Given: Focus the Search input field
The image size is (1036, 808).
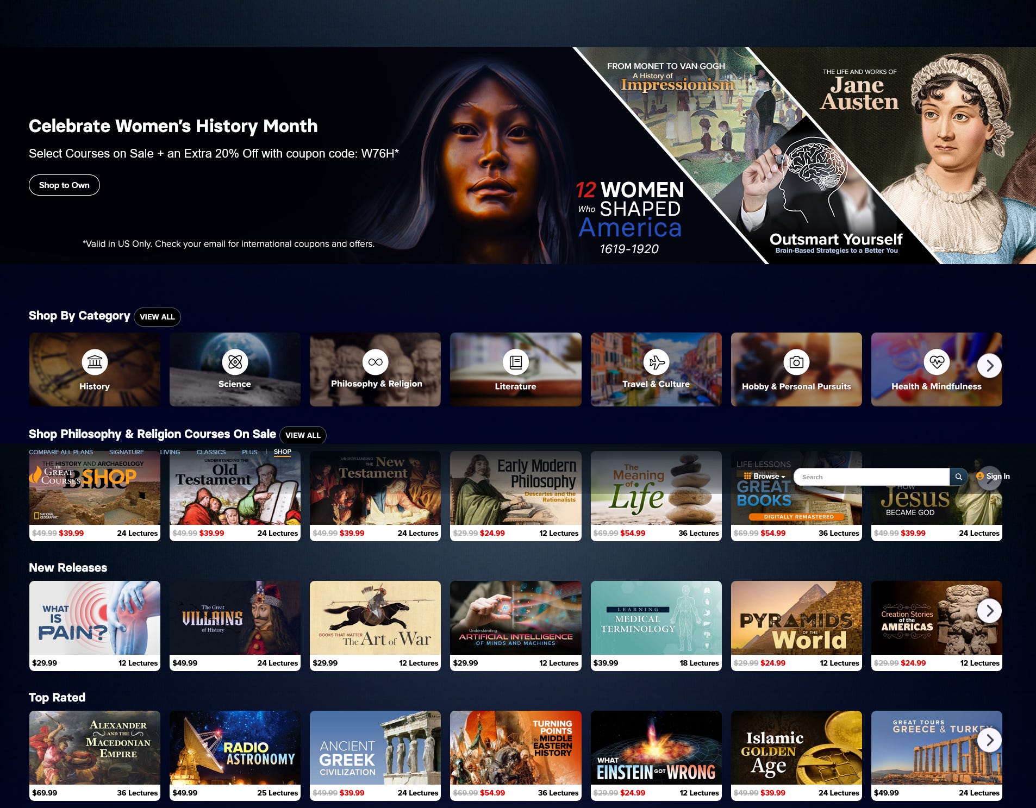Looking at the screenshot, I should 872,477.
